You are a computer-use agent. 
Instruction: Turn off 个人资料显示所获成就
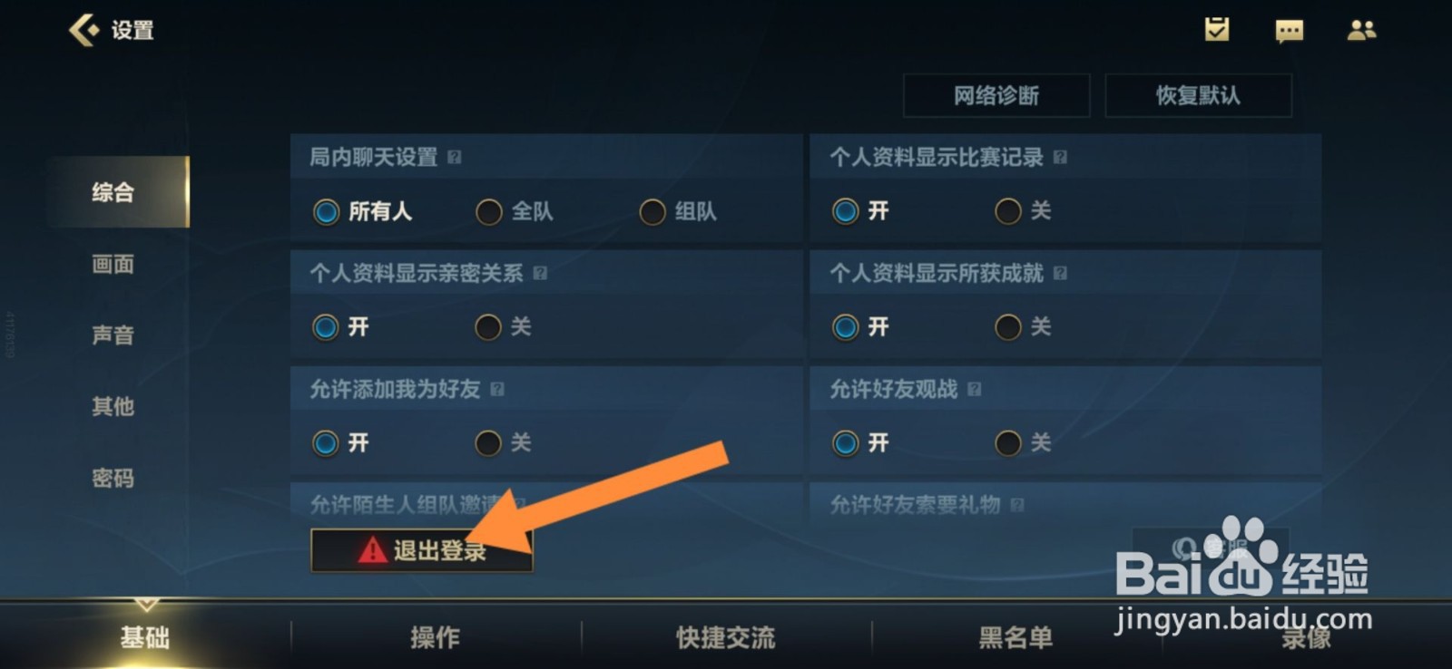1023,326
